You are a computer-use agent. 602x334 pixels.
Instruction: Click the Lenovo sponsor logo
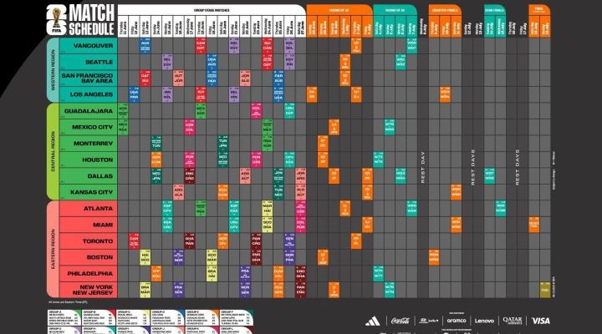tap(484, 321)
